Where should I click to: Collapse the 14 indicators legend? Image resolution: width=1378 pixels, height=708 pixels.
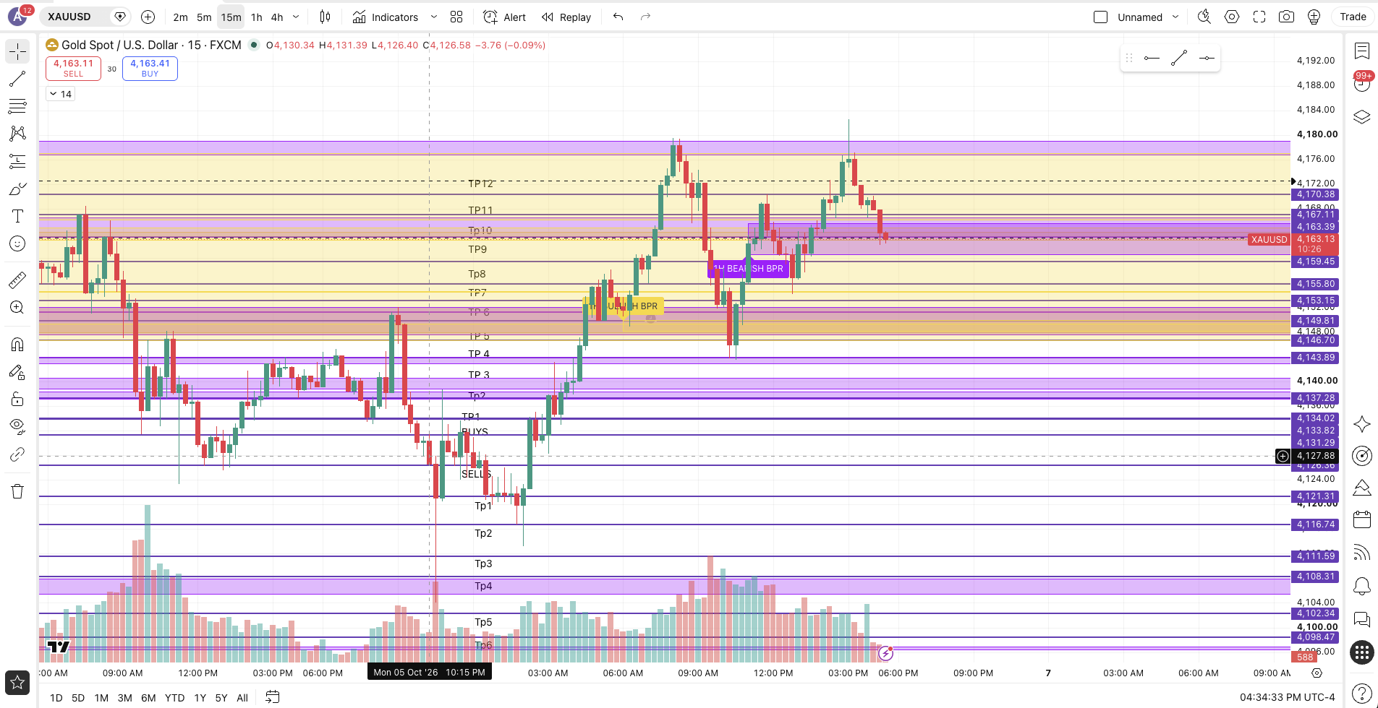pyautogui.click(x=60, y=94)
